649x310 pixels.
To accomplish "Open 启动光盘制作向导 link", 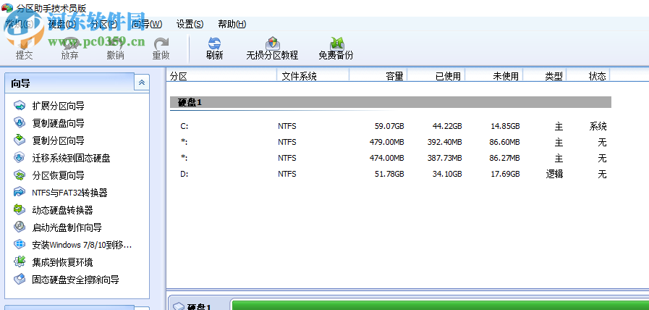I will 67,227.
